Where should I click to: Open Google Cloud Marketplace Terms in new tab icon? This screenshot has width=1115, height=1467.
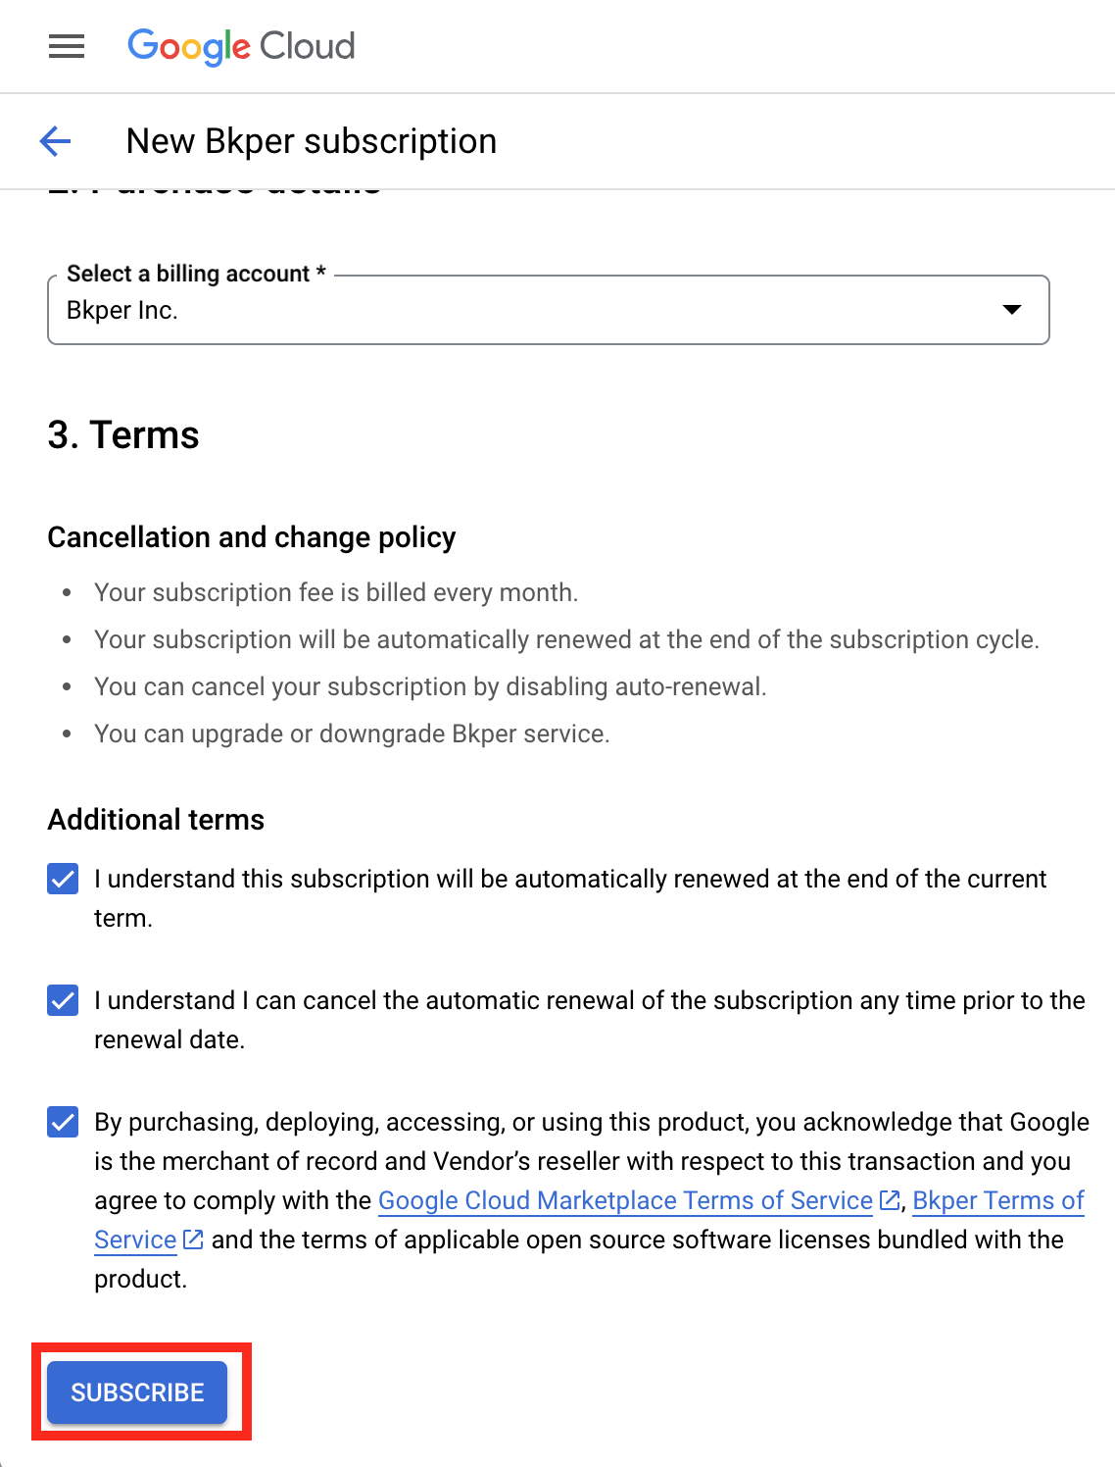pos(889,1199)
